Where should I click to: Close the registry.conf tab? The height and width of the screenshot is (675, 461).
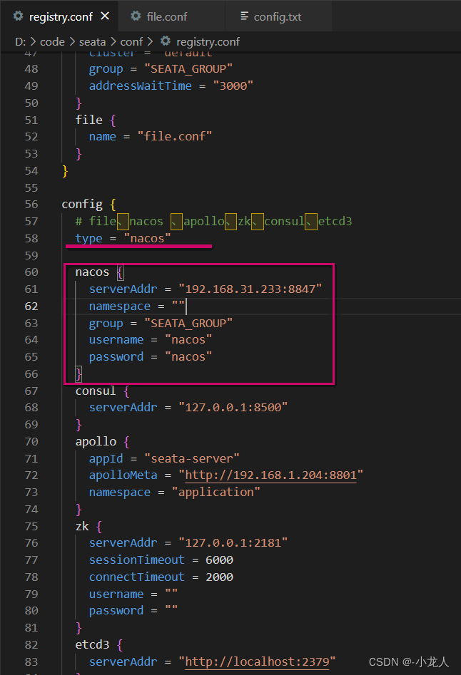pos(105,16)
